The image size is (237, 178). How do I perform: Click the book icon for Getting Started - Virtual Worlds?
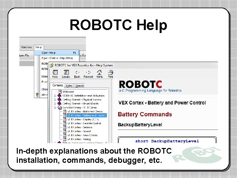click(x=59, y=104)
